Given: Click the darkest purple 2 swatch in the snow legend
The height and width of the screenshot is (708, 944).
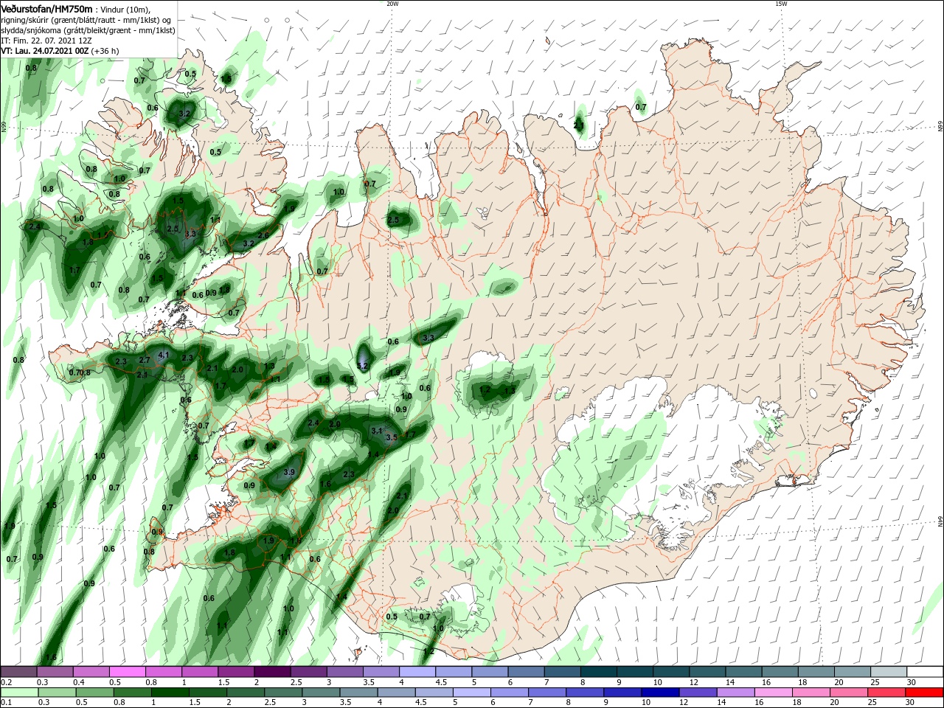Looking at the screenshot, I should pyautogui.click(x=271, y=672).
